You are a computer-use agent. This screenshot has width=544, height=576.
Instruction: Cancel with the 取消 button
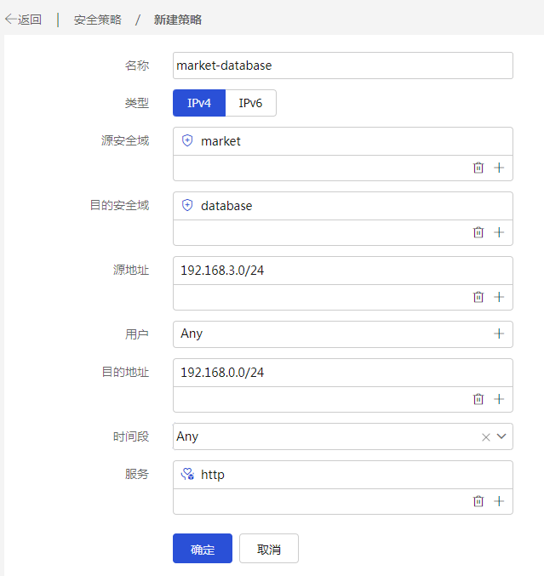[x=269, y=549]
